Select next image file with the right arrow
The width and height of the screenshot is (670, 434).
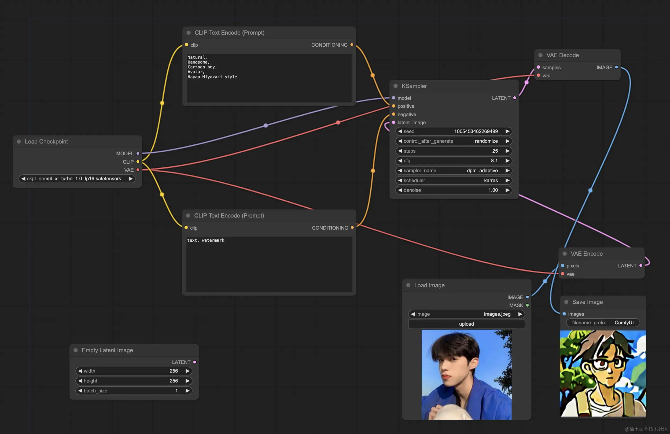point(520,314)
